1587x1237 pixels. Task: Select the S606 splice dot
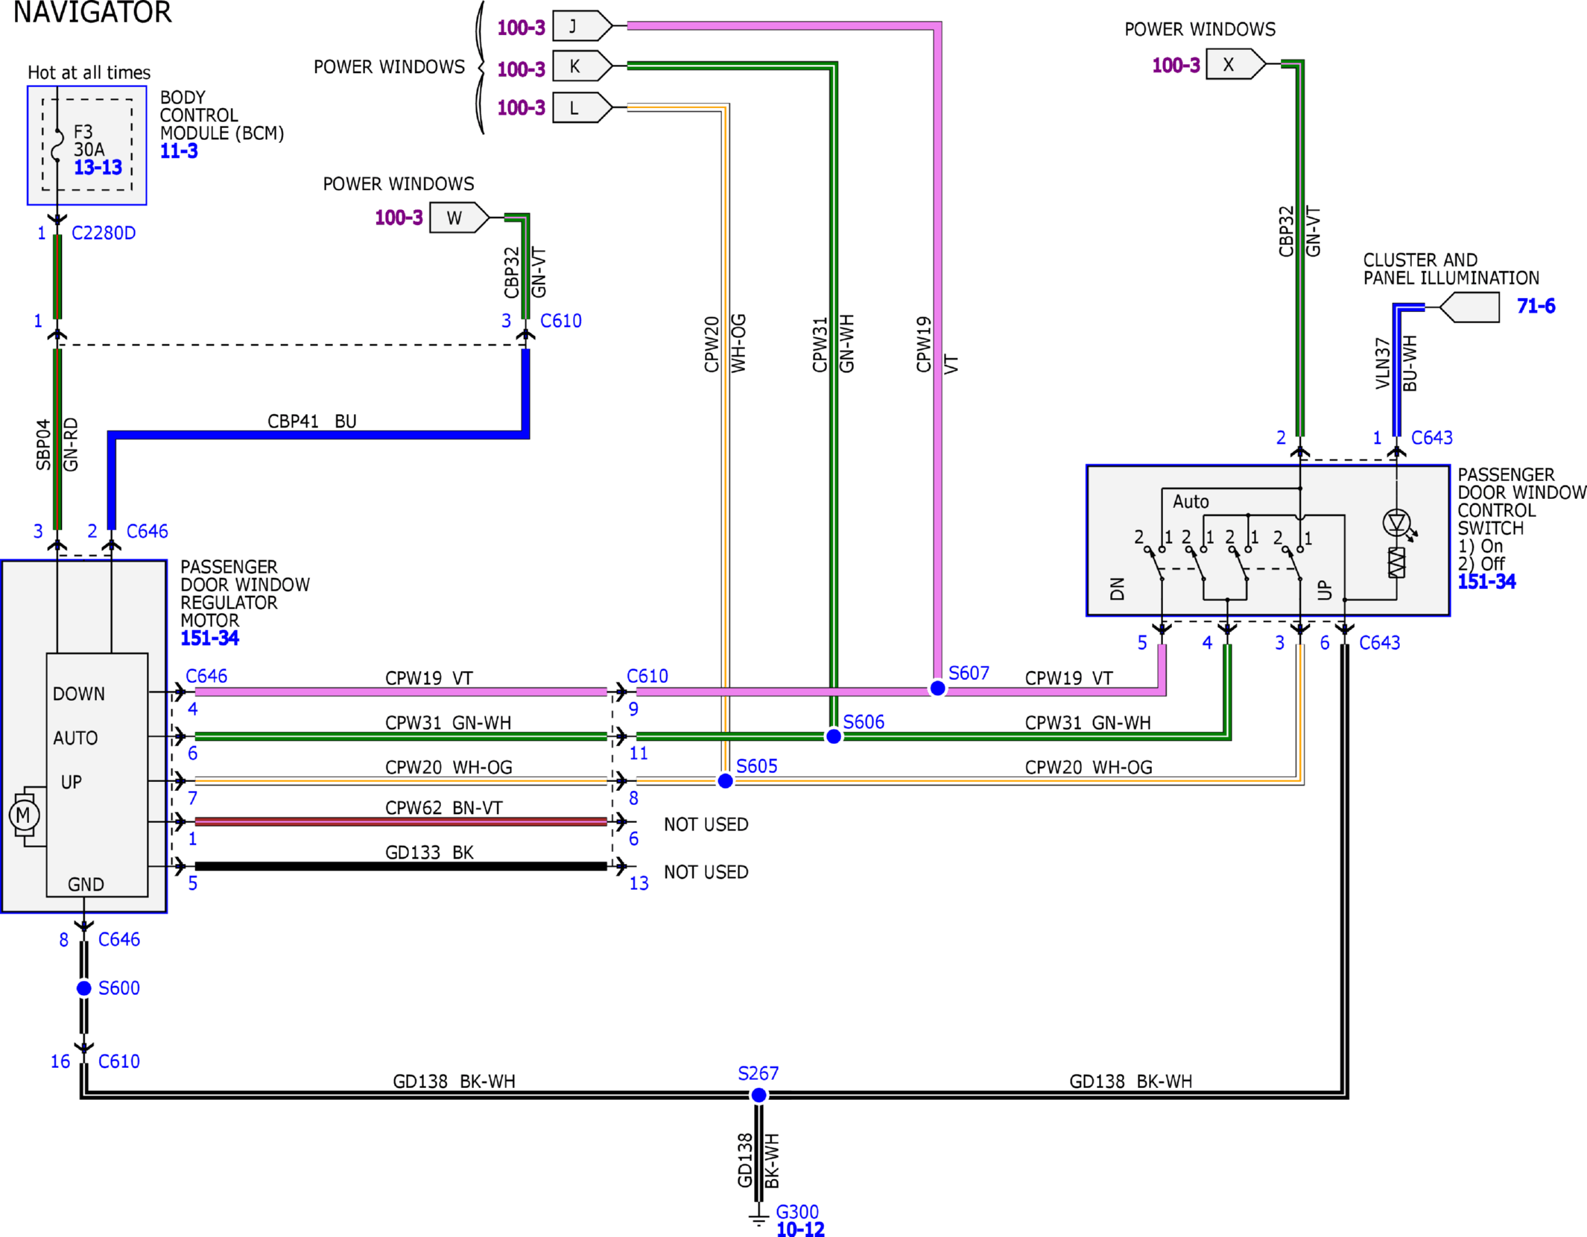tap(834, 736)
